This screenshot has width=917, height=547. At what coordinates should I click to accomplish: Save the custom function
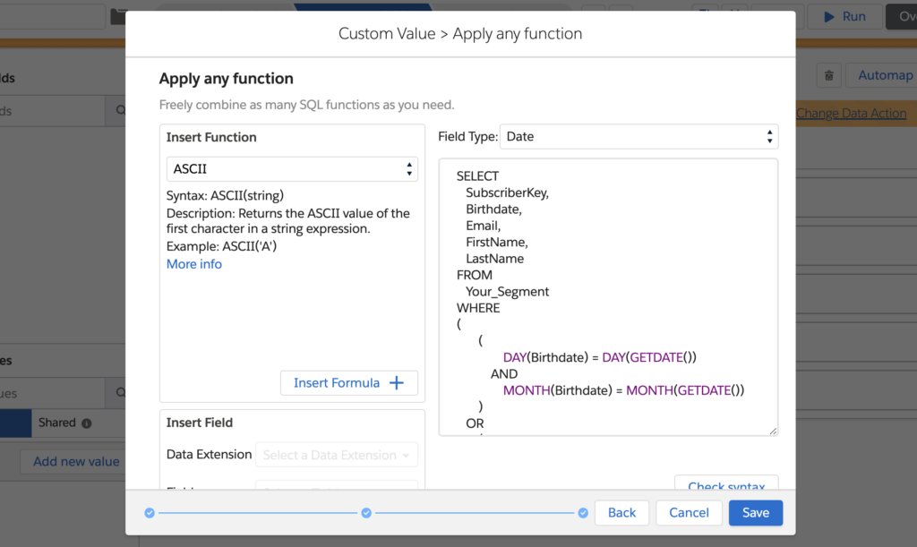755,513
